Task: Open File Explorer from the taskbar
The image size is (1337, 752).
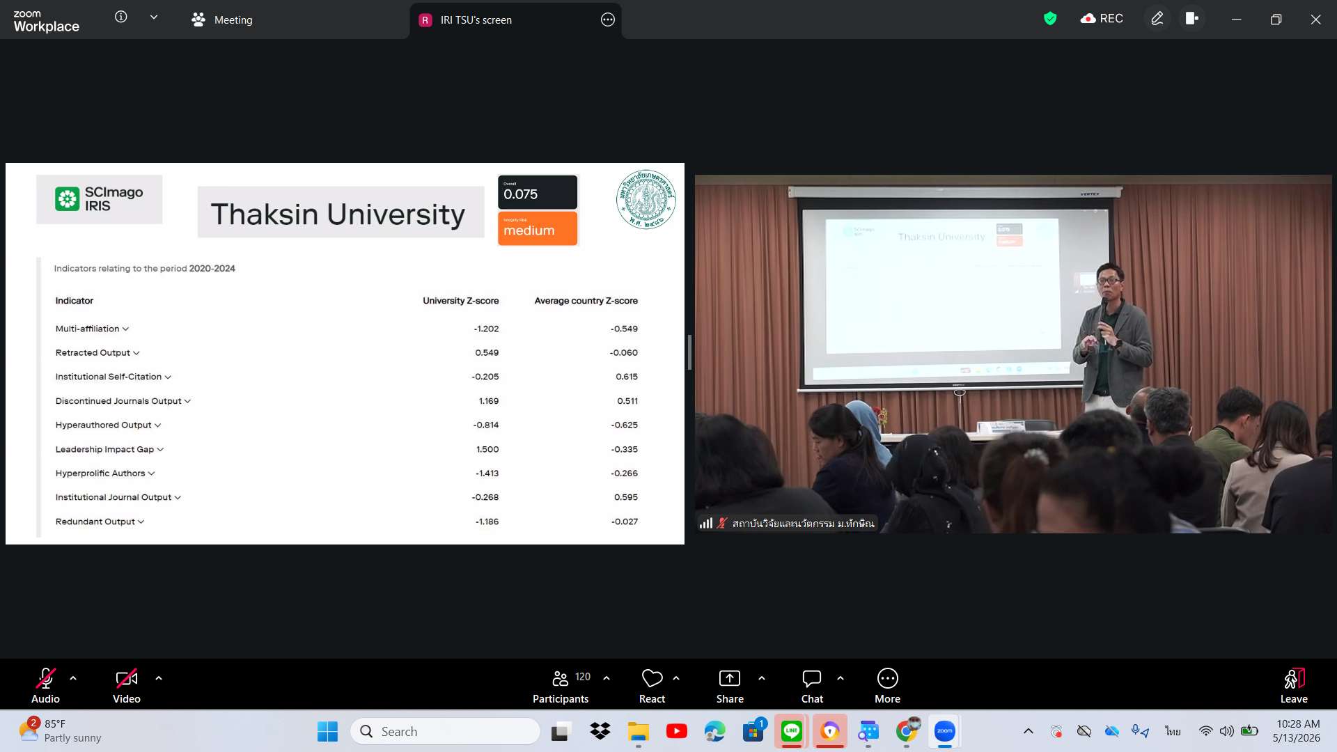Action: (x=638, y=731)
